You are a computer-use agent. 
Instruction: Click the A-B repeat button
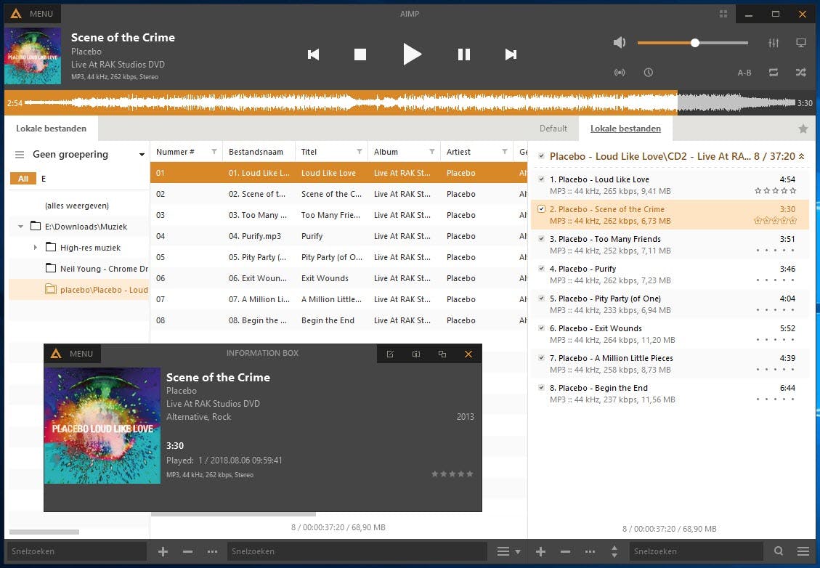click(x=744, y=73)
